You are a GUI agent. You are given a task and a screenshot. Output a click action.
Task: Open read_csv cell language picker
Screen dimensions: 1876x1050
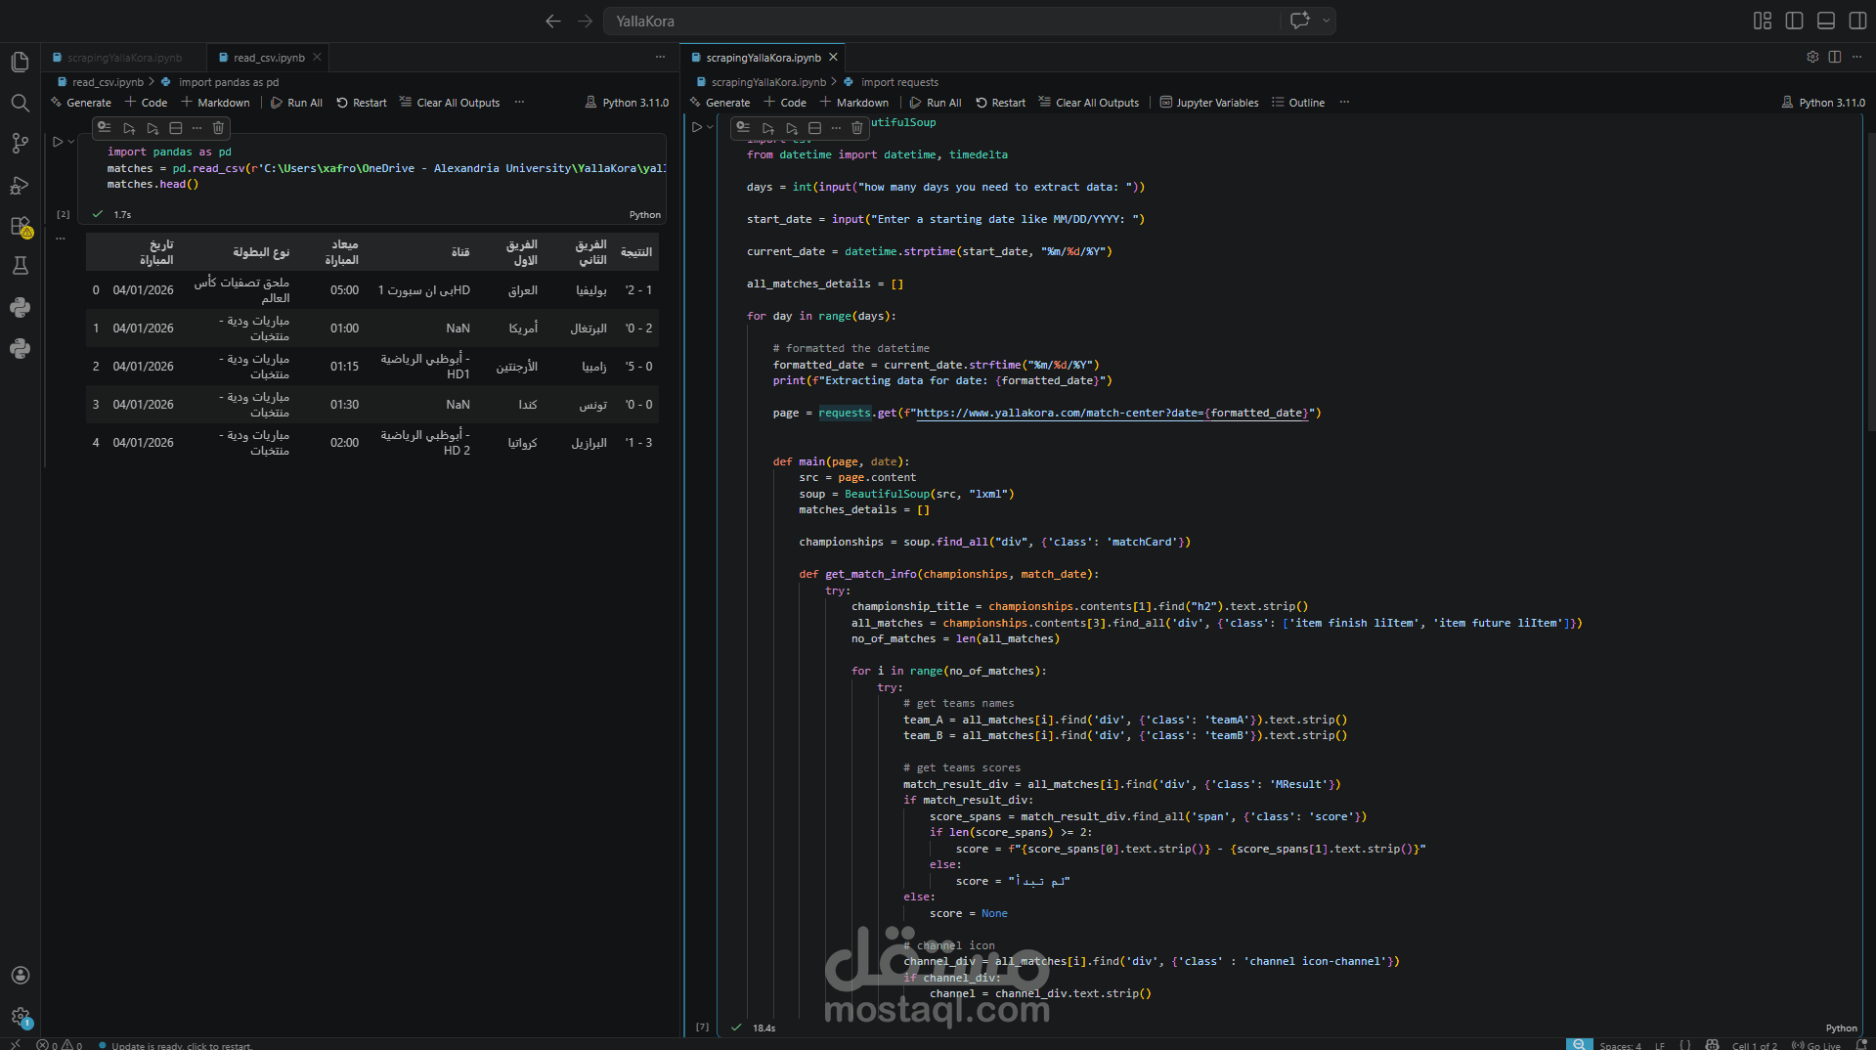coord(644,215)
